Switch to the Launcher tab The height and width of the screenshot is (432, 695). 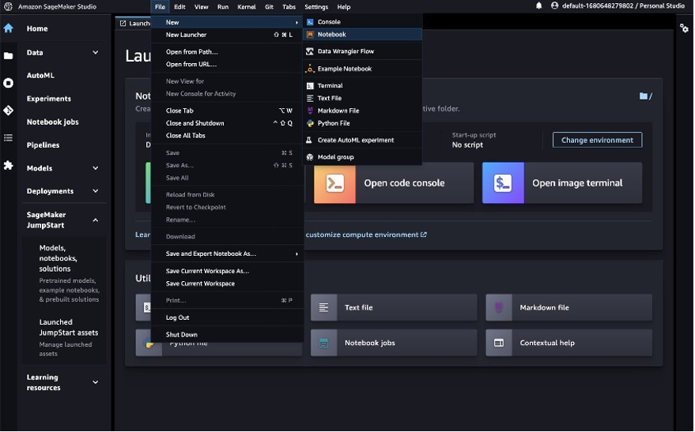coord(134,23)
